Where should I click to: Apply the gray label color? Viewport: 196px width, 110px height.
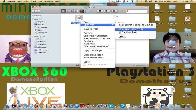[x=105, y=64]
